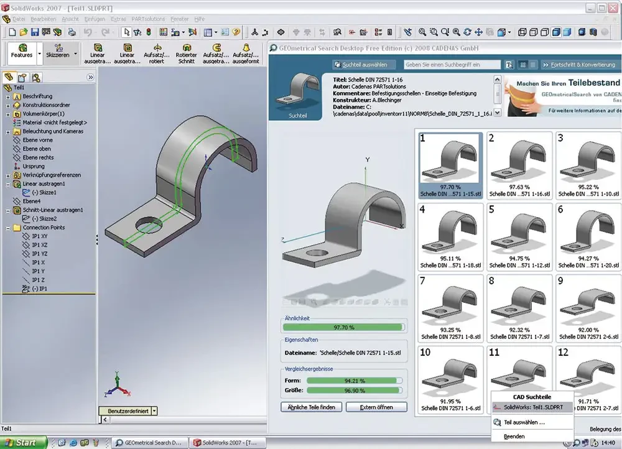The height and width of the screenshot is (449, 622).
Task: Click the Open file folder icon
Action: pos(24,32)
